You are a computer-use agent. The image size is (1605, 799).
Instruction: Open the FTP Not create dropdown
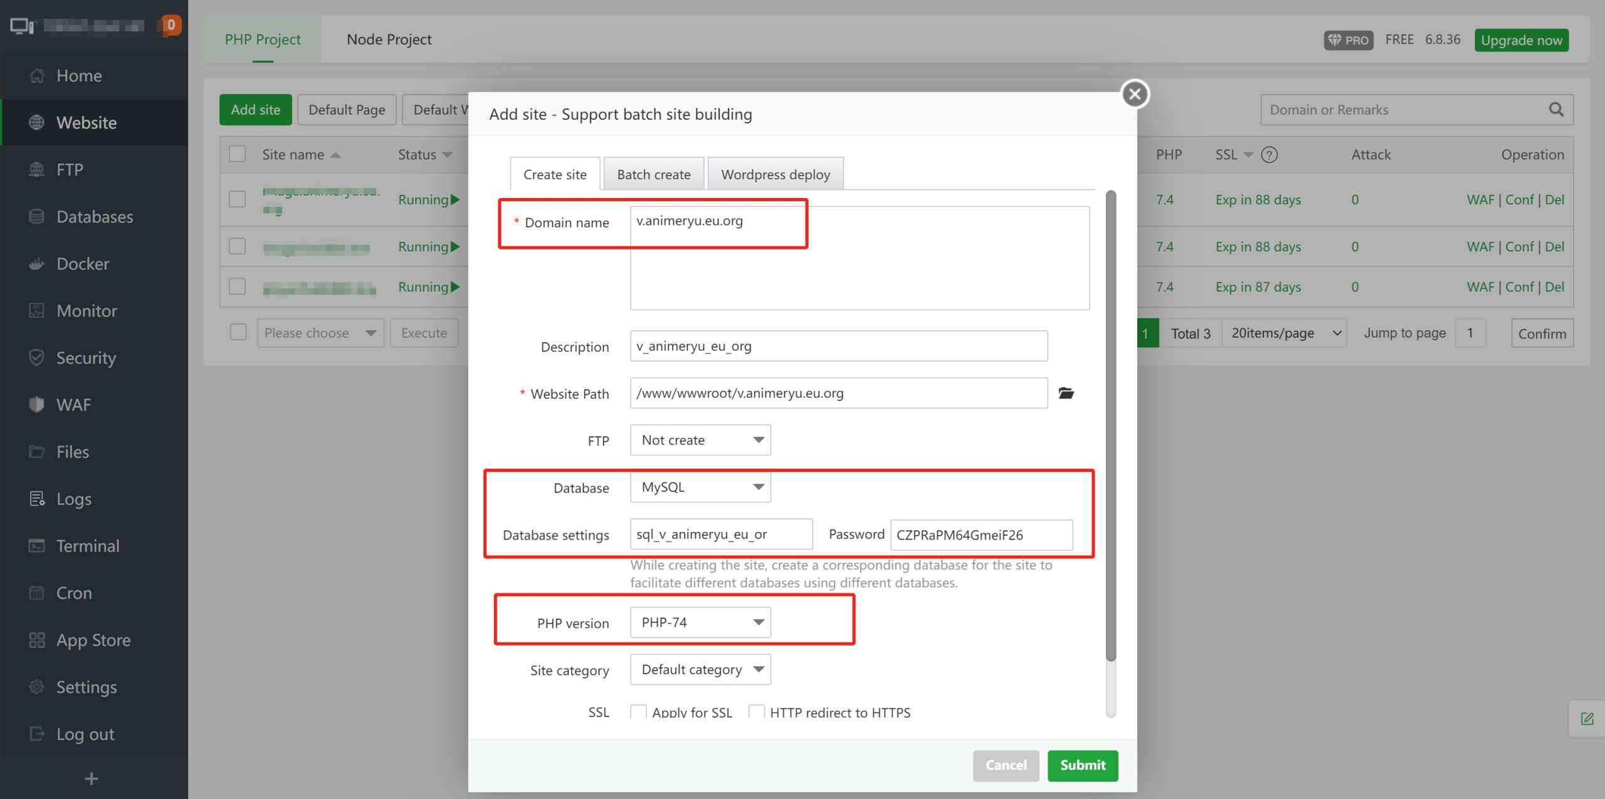coord(700,440)
